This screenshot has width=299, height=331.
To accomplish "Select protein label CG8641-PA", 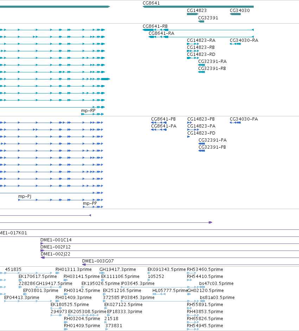I will pos(164,126).
